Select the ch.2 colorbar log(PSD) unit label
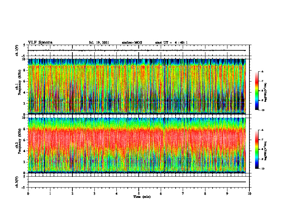The width and height of the screenshot is (281, 217). pyautogui.click(x=266, y=151)
